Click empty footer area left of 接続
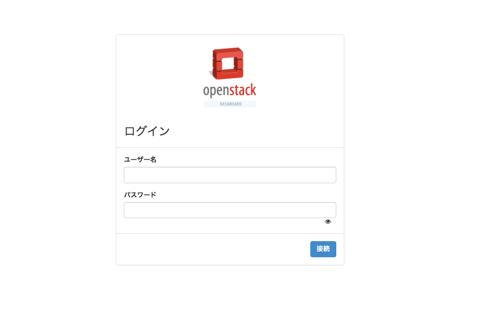The width and height of the screenshot is (478, 334). pos(213,249)
